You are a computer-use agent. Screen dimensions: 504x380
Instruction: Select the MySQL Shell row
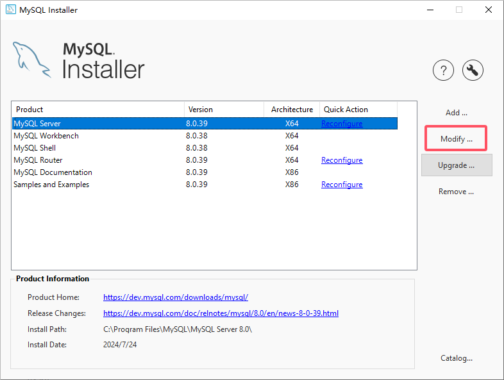tap(205, 148)
